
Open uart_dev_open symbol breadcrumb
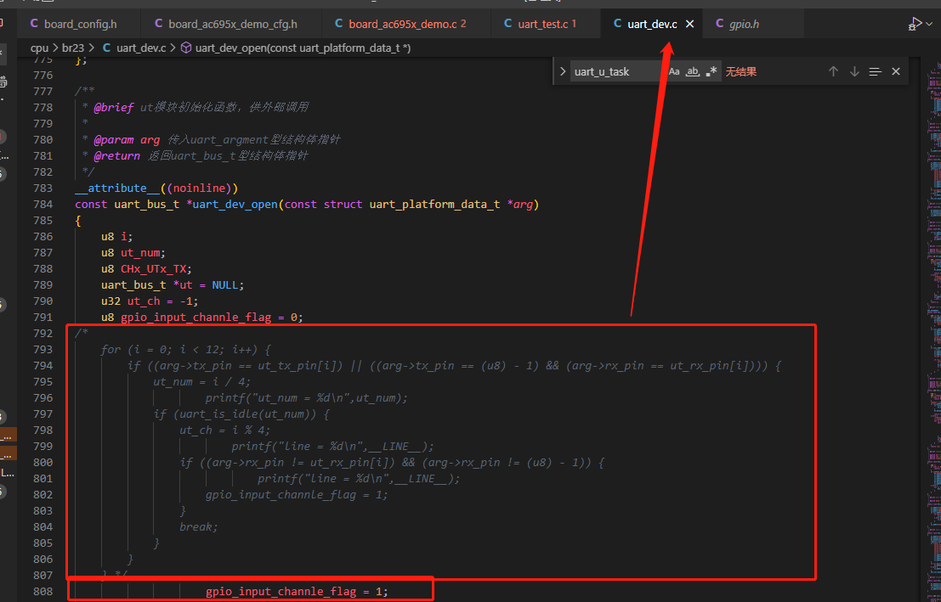click(x=295, y=48)
